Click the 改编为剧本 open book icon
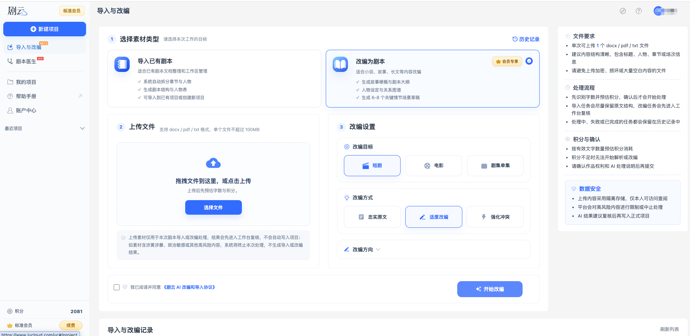 340,64
